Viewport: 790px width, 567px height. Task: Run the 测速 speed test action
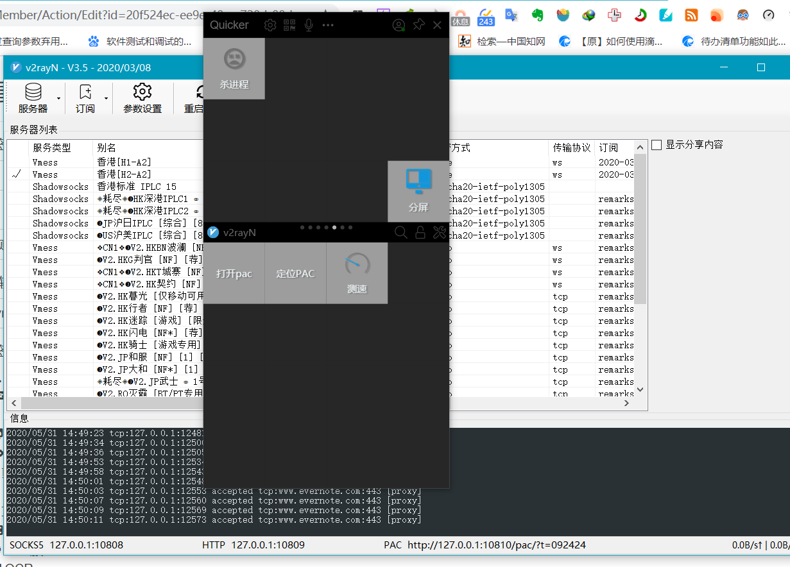point(357,273)
